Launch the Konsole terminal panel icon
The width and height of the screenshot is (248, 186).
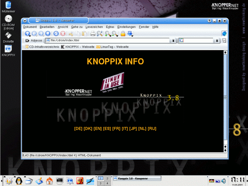click(x=60, y=181)
